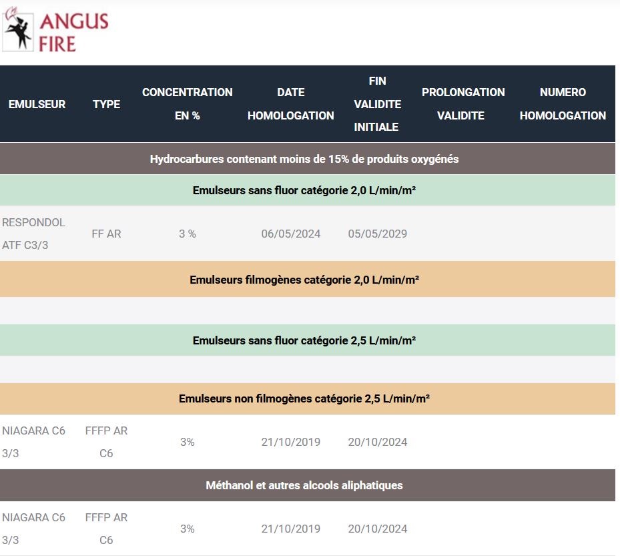Select the FF AR type cell
This screenshot has width=620, height=556.
click(x=106, y=234)
